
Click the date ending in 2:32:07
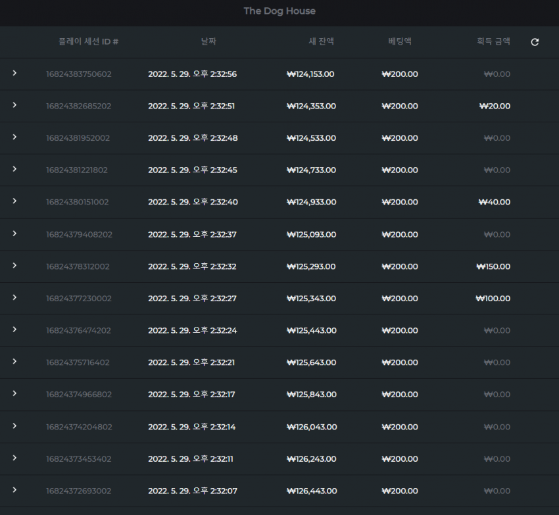[193, 491]
